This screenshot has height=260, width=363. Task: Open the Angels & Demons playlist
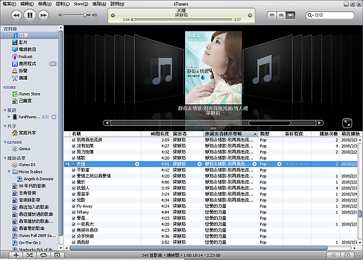[39, 179]
